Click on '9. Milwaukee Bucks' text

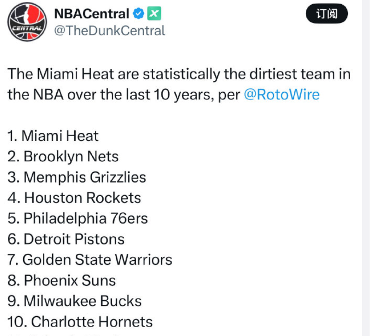74,301
